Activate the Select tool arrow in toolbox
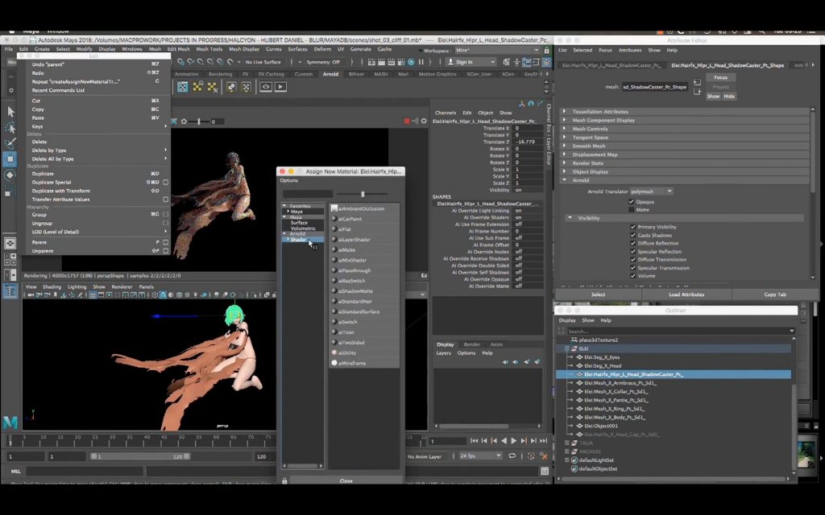This screenshot has width=825, height=515. [10, 112]
